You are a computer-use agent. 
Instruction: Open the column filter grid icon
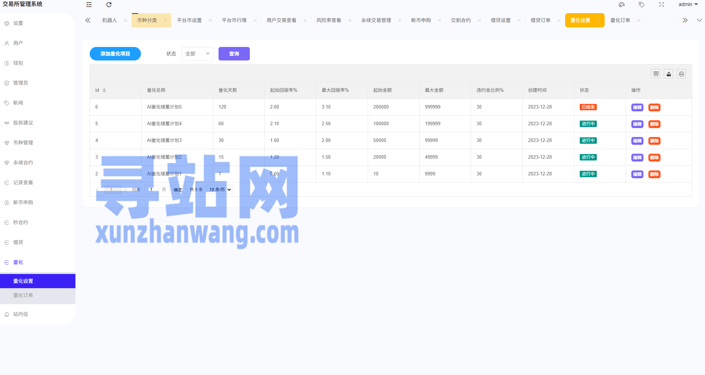click(x=656, y=74)
